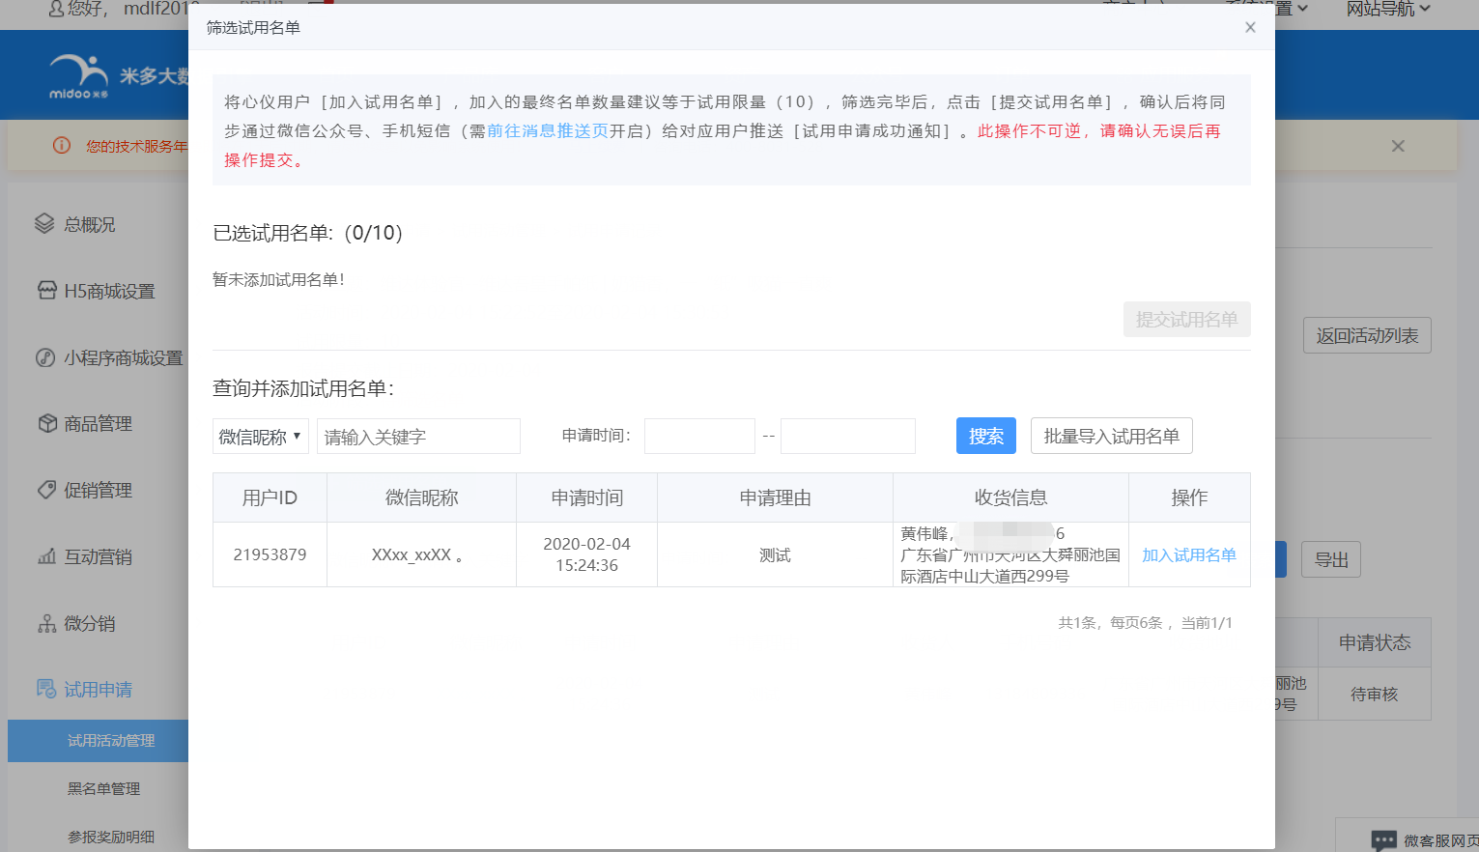This screenshot has height=852, width=1479.
Task: Click 批量导入试用名单 button
Action: (1112, 436)
